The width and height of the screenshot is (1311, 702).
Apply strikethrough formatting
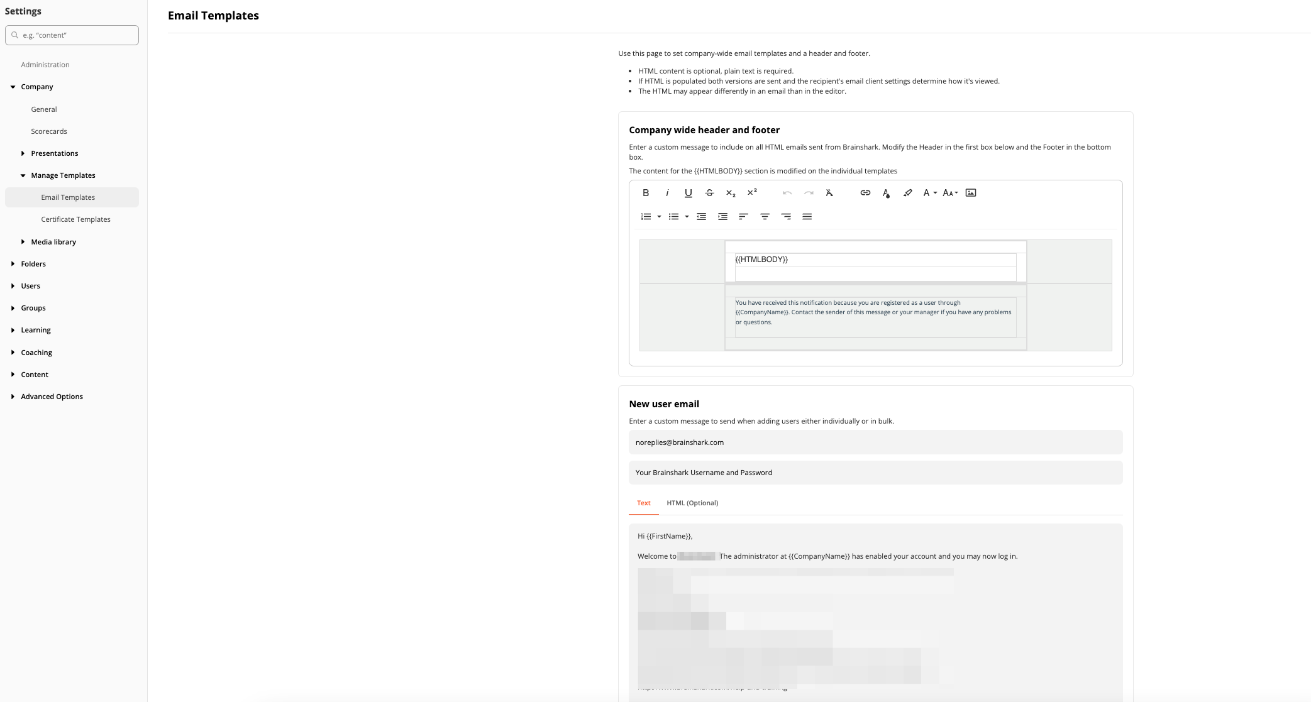click(709, 193)
